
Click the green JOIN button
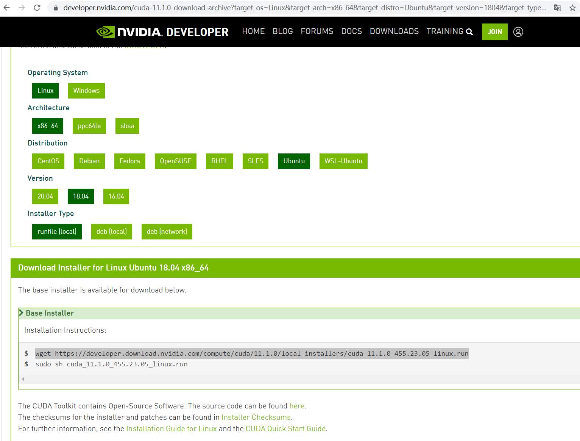(494, 32)
